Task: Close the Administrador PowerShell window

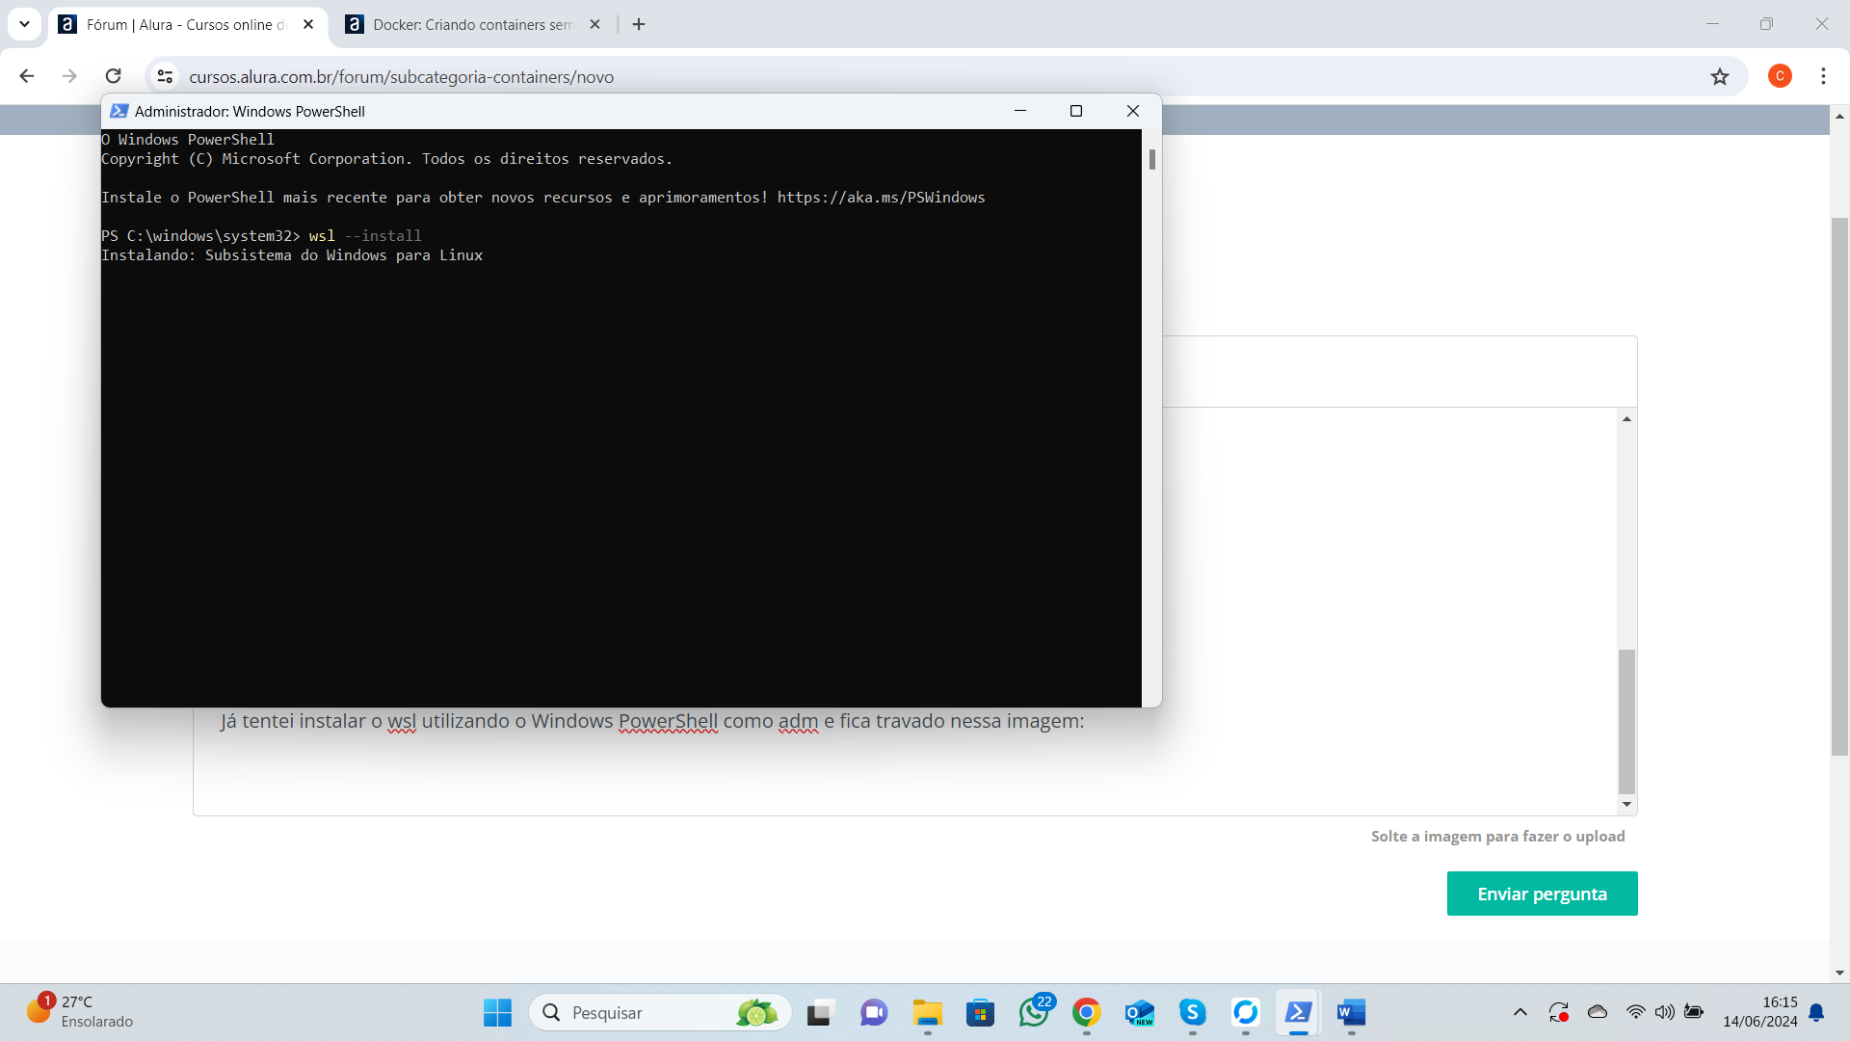Action: click(1133, 111)
